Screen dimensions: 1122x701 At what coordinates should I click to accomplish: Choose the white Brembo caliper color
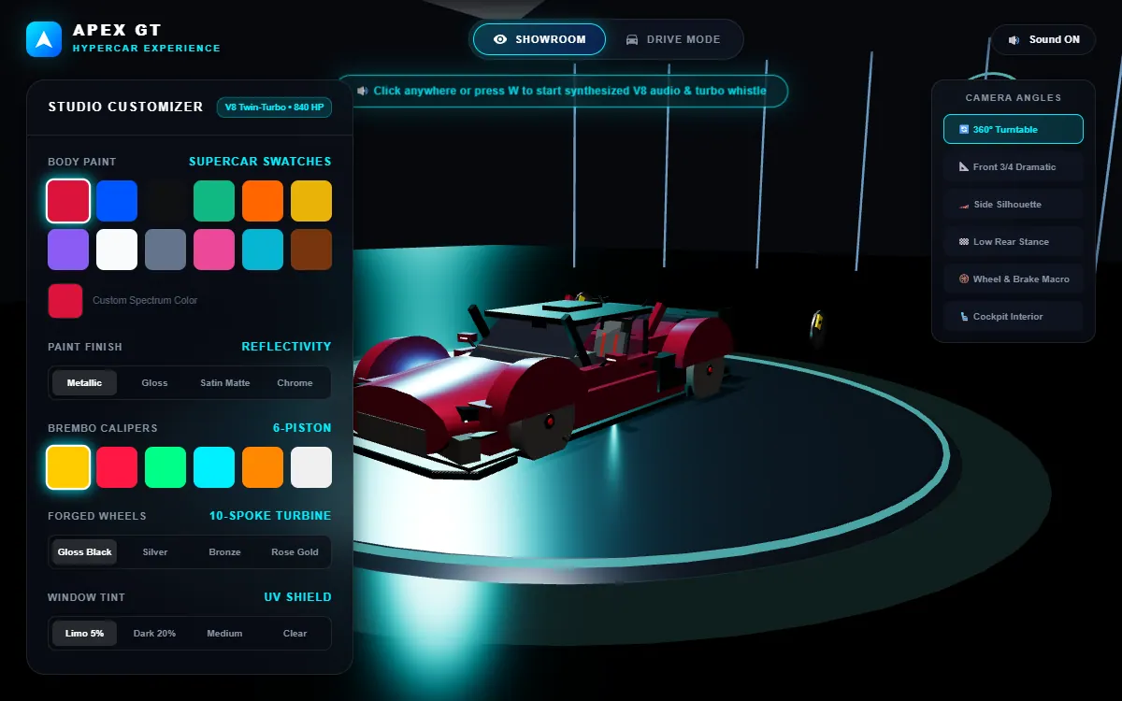click(x=311, y=467)
